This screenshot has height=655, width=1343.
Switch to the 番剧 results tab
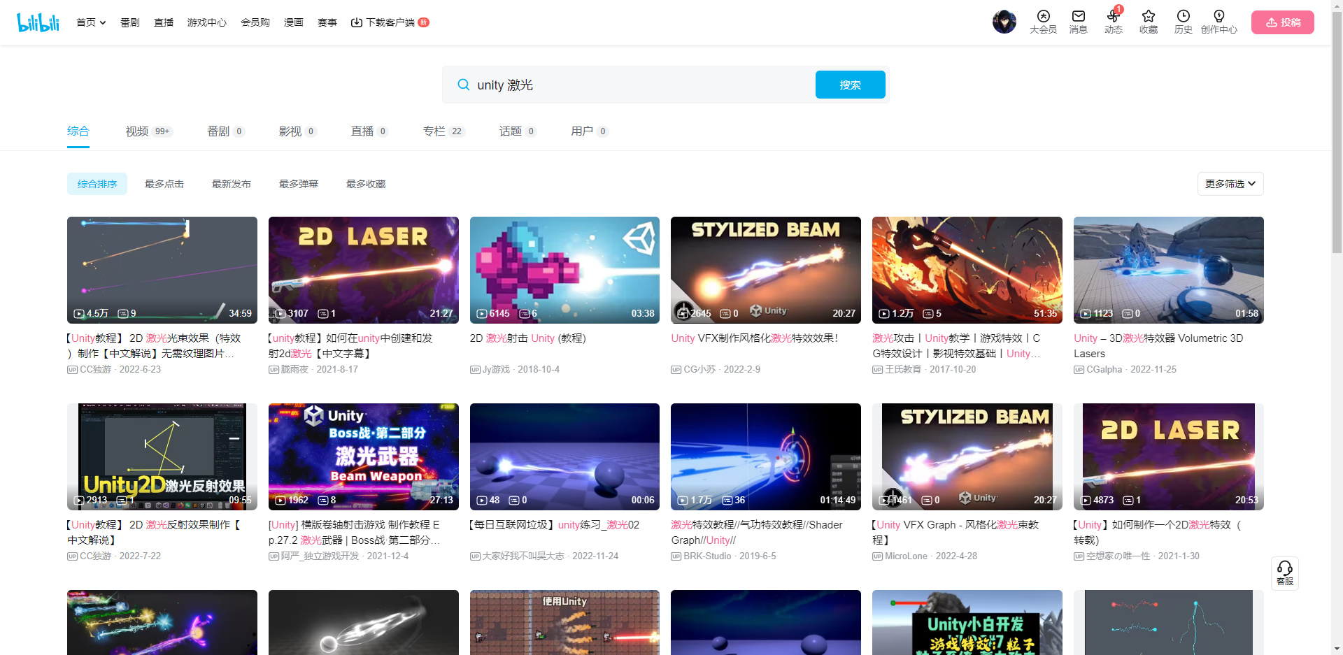pos(225,131)
